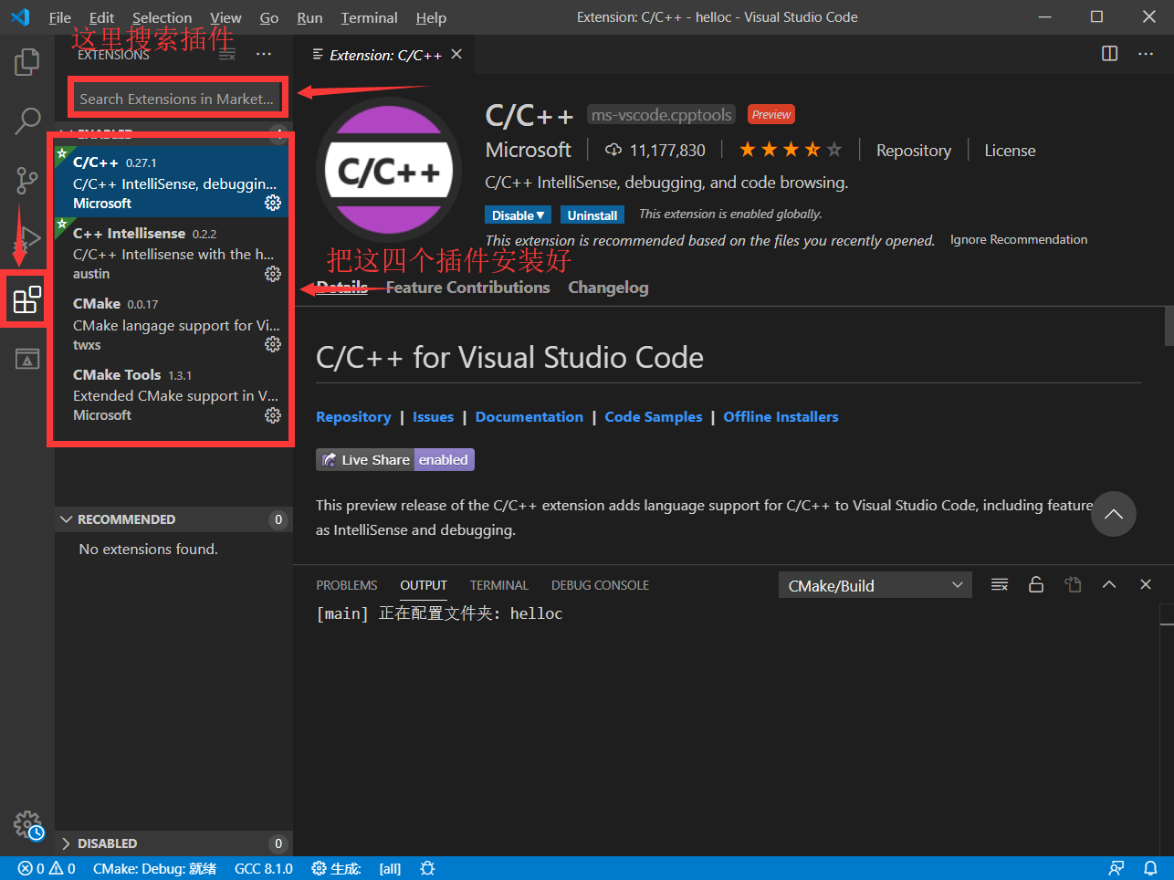Open the Disable dropdown for C/C++ extension
1174x880 pixels.
(518, 215)
